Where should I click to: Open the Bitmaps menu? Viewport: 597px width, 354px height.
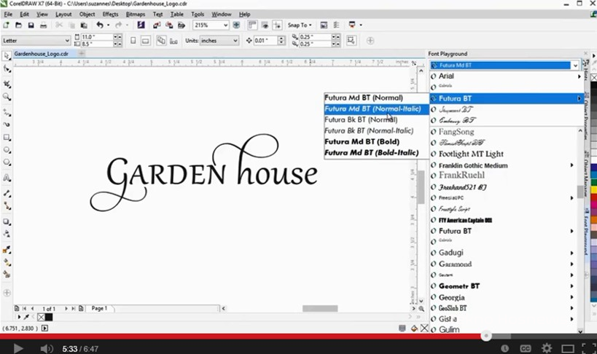[x=135, y=14]
